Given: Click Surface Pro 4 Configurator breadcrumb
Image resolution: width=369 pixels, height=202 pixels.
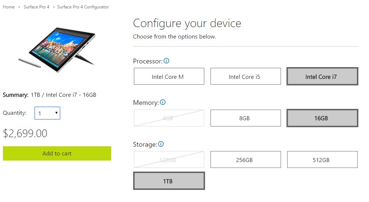Looking at the screenshot, I should tap(83, 7).
